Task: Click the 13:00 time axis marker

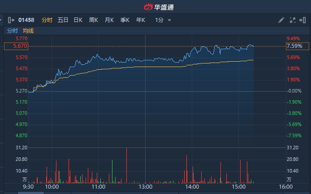Action: pos(145,187)
